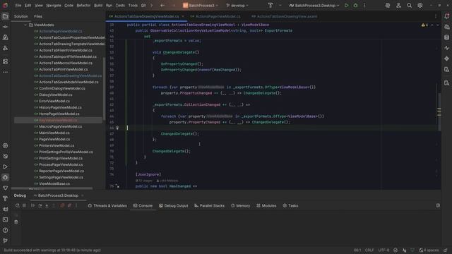
Task: Rerun the debug session icon
Action: click(x=17, y=205)
